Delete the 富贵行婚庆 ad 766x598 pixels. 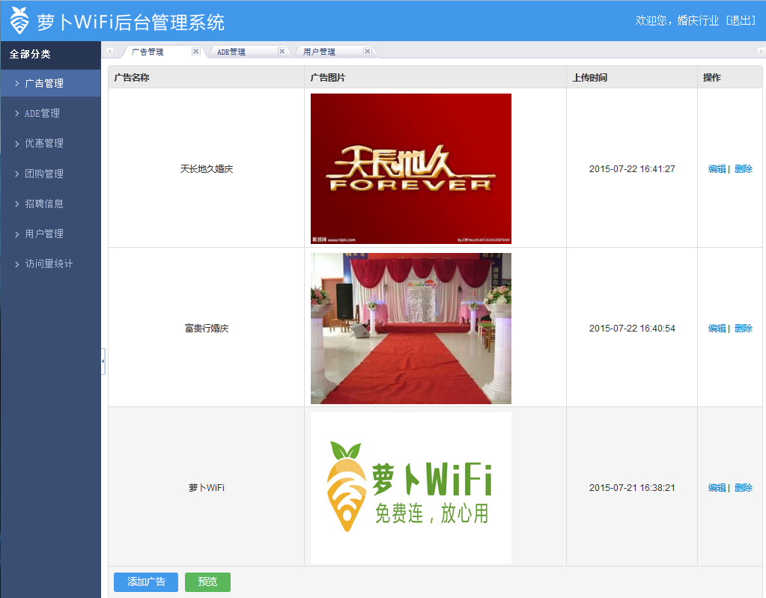click(x=743, y=329)
